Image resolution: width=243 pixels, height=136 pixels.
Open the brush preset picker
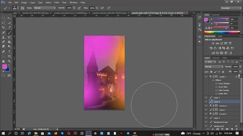[16, 8]
